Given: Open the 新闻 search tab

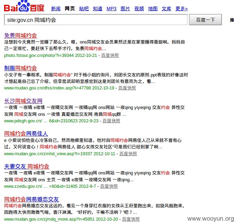Looking at the screenshot, I should tap(56, 9).
